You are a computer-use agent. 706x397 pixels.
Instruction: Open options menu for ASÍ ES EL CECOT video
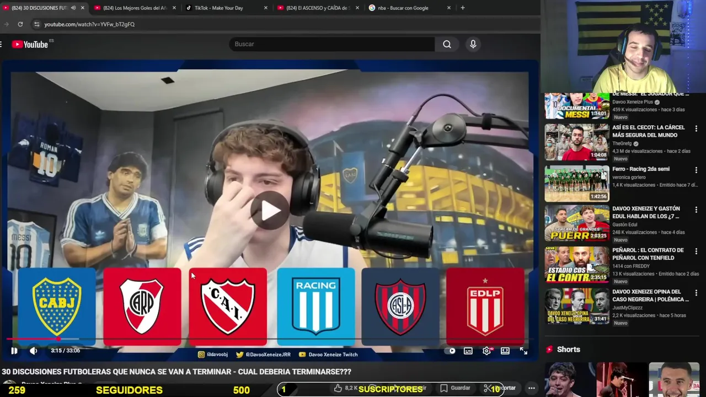pyautogui.click(x=696, y=128)
